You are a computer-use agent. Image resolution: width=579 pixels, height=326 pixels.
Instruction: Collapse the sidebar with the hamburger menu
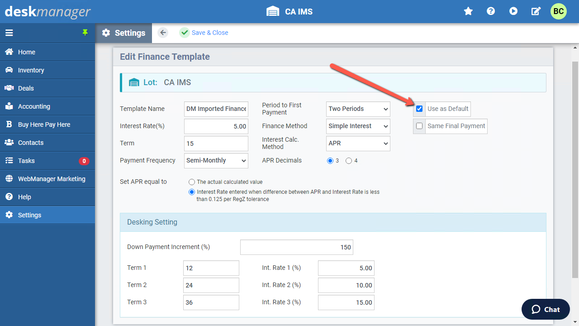pos(9,33)
